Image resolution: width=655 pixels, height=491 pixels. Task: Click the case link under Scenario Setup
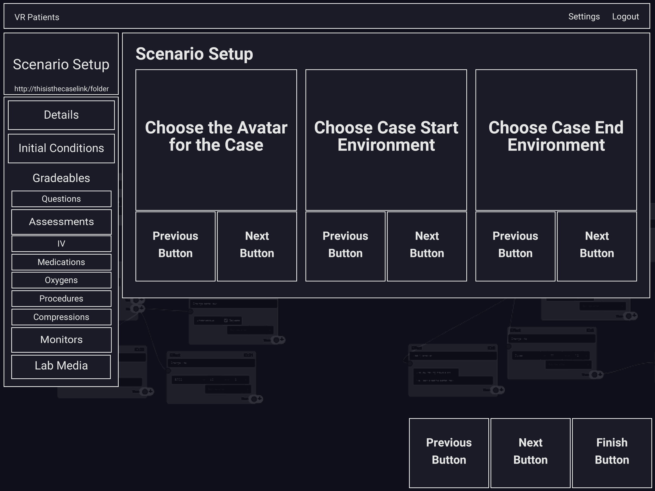point(61,89)
